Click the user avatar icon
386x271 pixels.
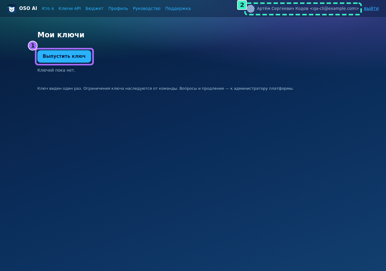click(x=251, y=9)
